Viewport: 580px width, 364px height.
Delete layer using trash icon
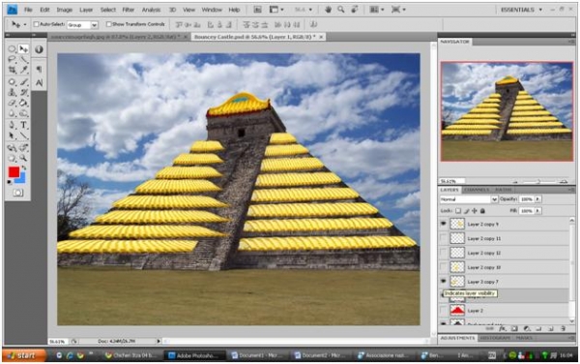(563, 328)
